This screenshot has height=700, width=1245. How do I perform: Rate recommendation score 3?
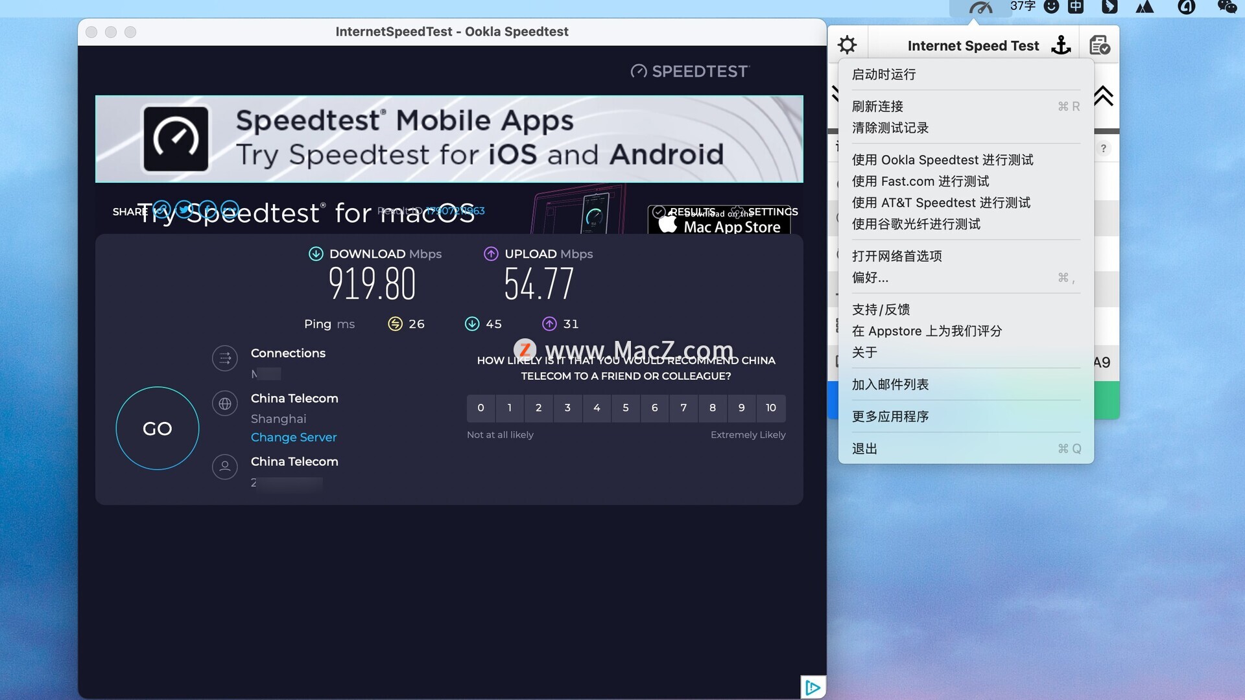click(567, 408)
